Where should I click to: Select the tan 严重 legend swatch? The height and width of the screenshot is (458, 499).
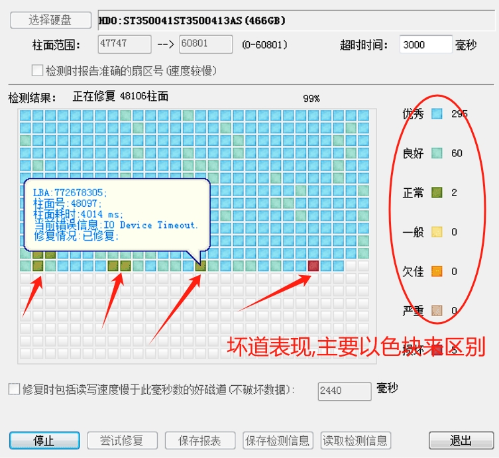point(437,310)
